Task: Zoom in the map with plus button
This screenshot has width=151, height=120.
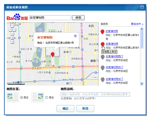Action: (12, 38)
